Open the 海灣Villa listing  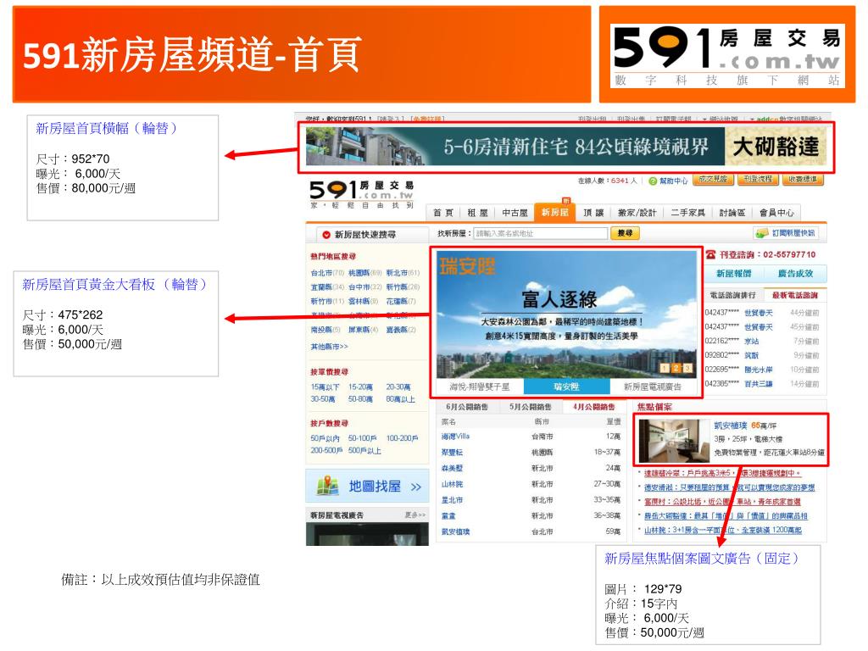pyautogui.click(x=455, y=437)
